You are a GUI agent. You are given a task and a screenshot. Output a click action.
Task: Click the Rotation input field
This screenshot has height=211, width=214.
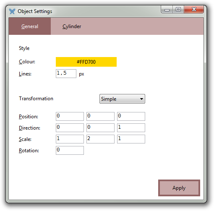pos(70,150)
